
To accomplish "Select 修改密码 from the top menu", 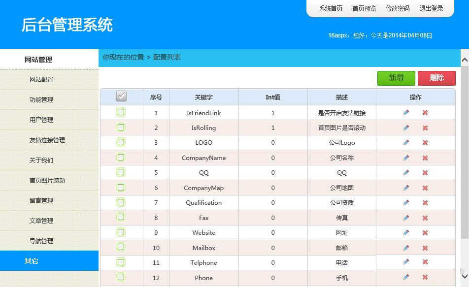I will (x=397, y=8).
